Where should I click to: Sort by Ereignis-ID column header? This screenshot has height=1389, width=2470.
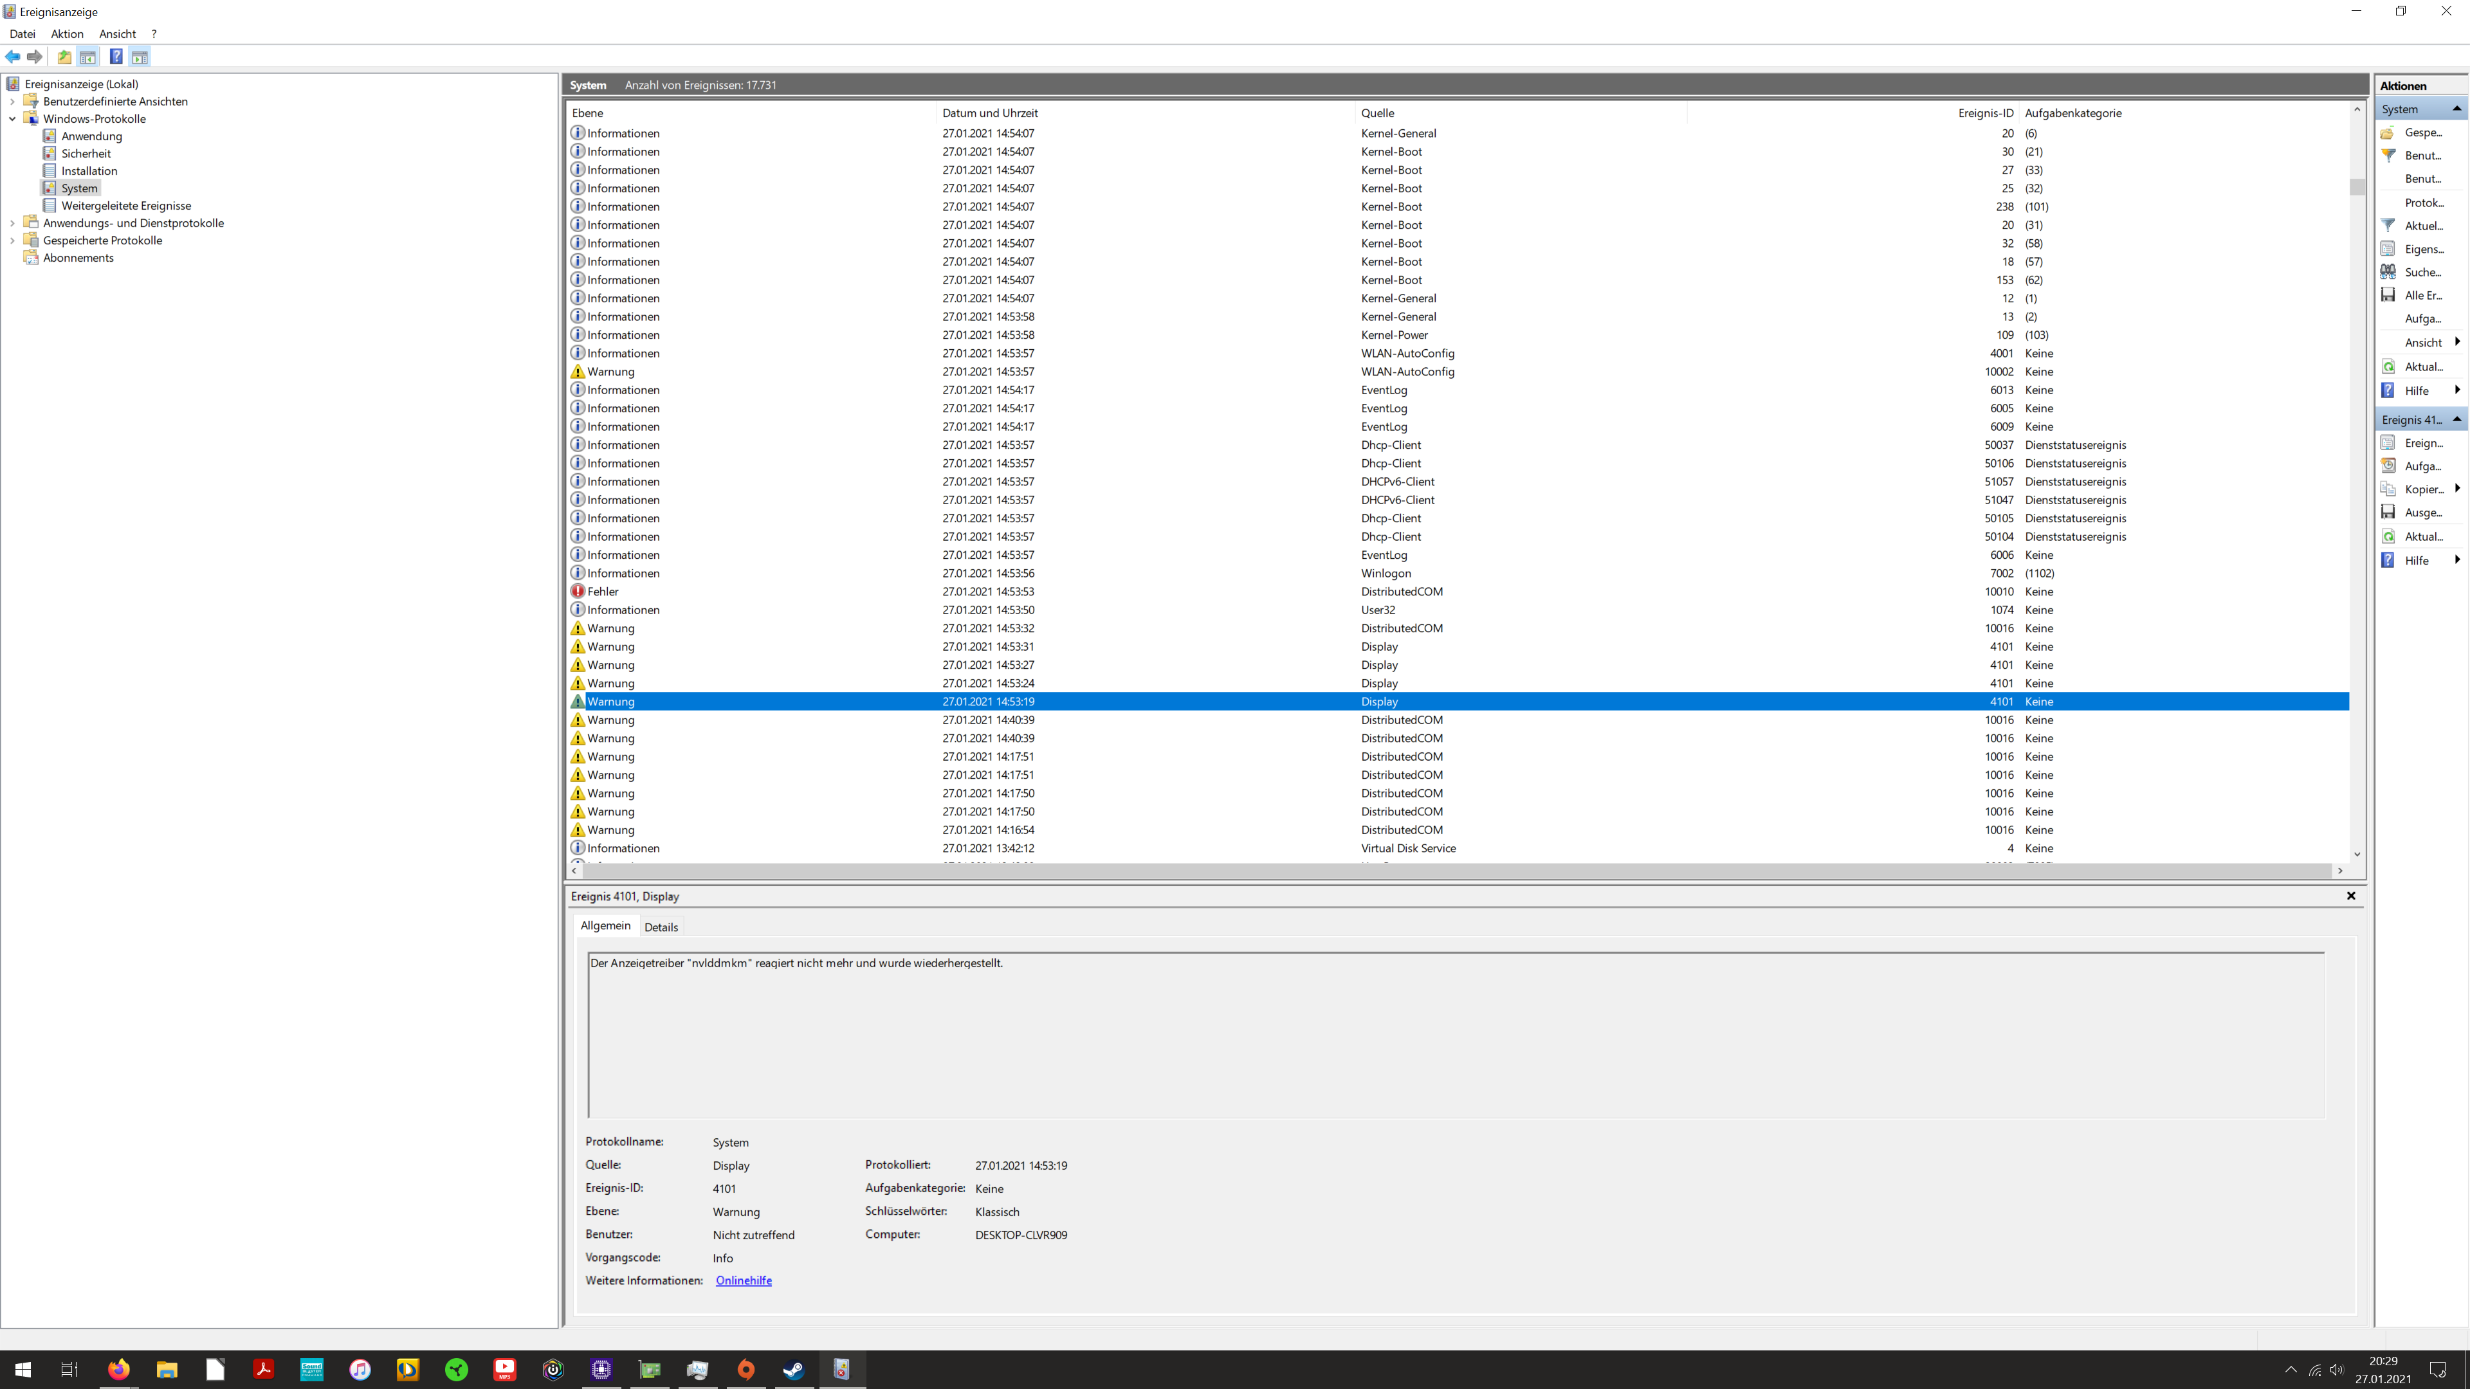[x=1985, y=113]
